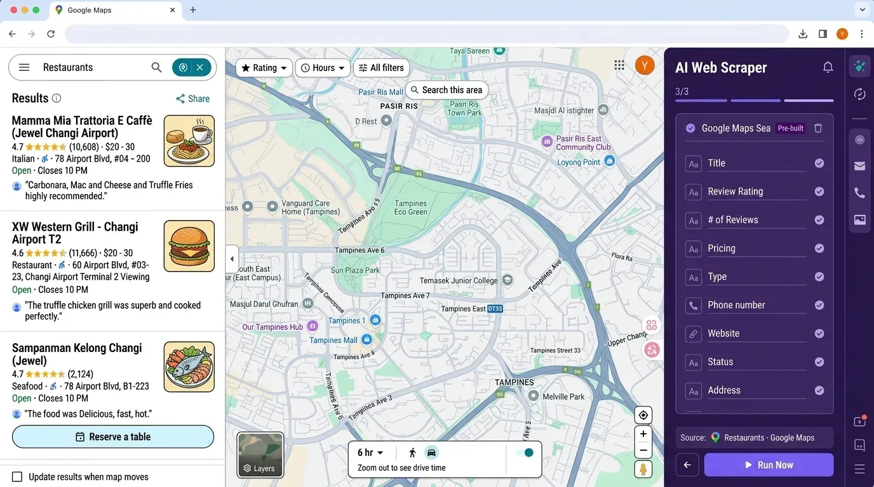Delete the Google Maps template via trash icon
Screen dimensions: 874x487
819,127
